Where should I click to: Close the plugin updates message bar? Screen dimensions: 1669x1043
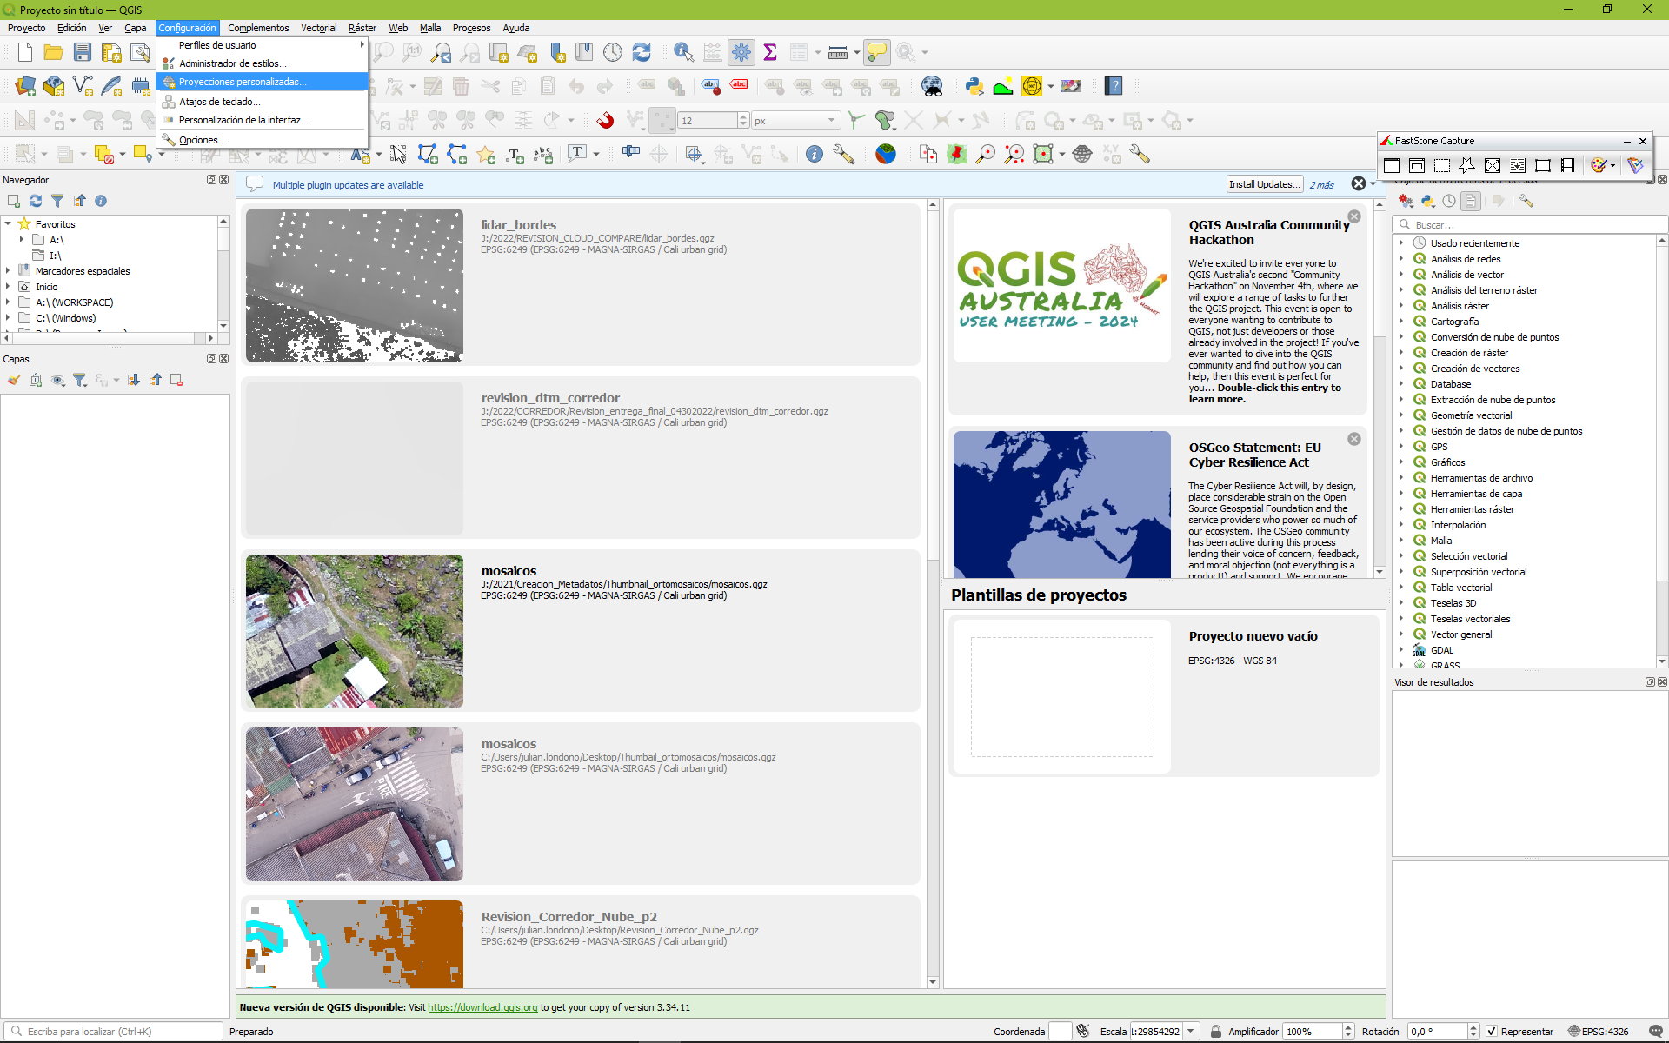click(1359, 183)
